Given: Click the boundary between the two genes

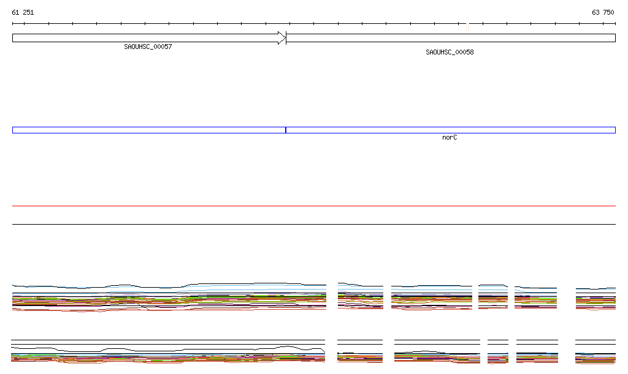Looking at the screenshot, I should click(x=286, y=38).
